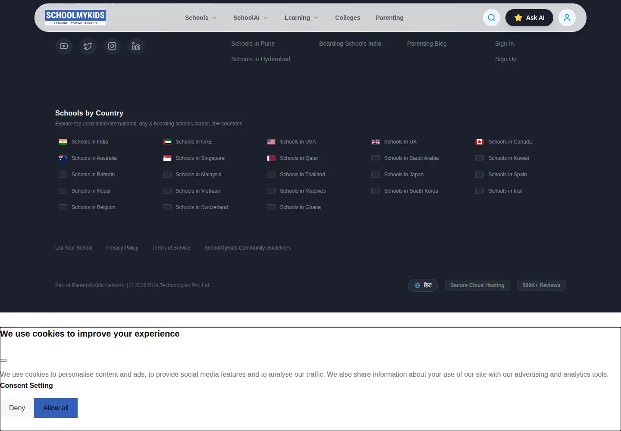The width and height of the screenshot is (621, 431).
Task: Open SchoolMyKids Community Guidelines link
Action: [x=248, y=248]
